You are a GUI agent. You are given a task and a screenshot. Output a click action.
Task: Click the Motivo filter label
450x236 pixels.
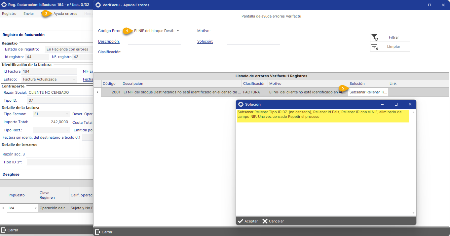pyautogui.click(x=204, y=31)
